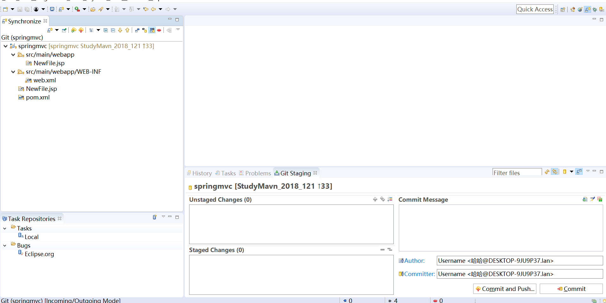The image size is (606, 303).
Task: Click the Back navigation arrow
Action: coord(153,9)
